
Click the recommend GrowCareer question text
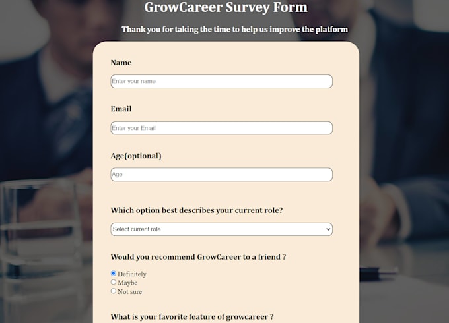[198, 257]
